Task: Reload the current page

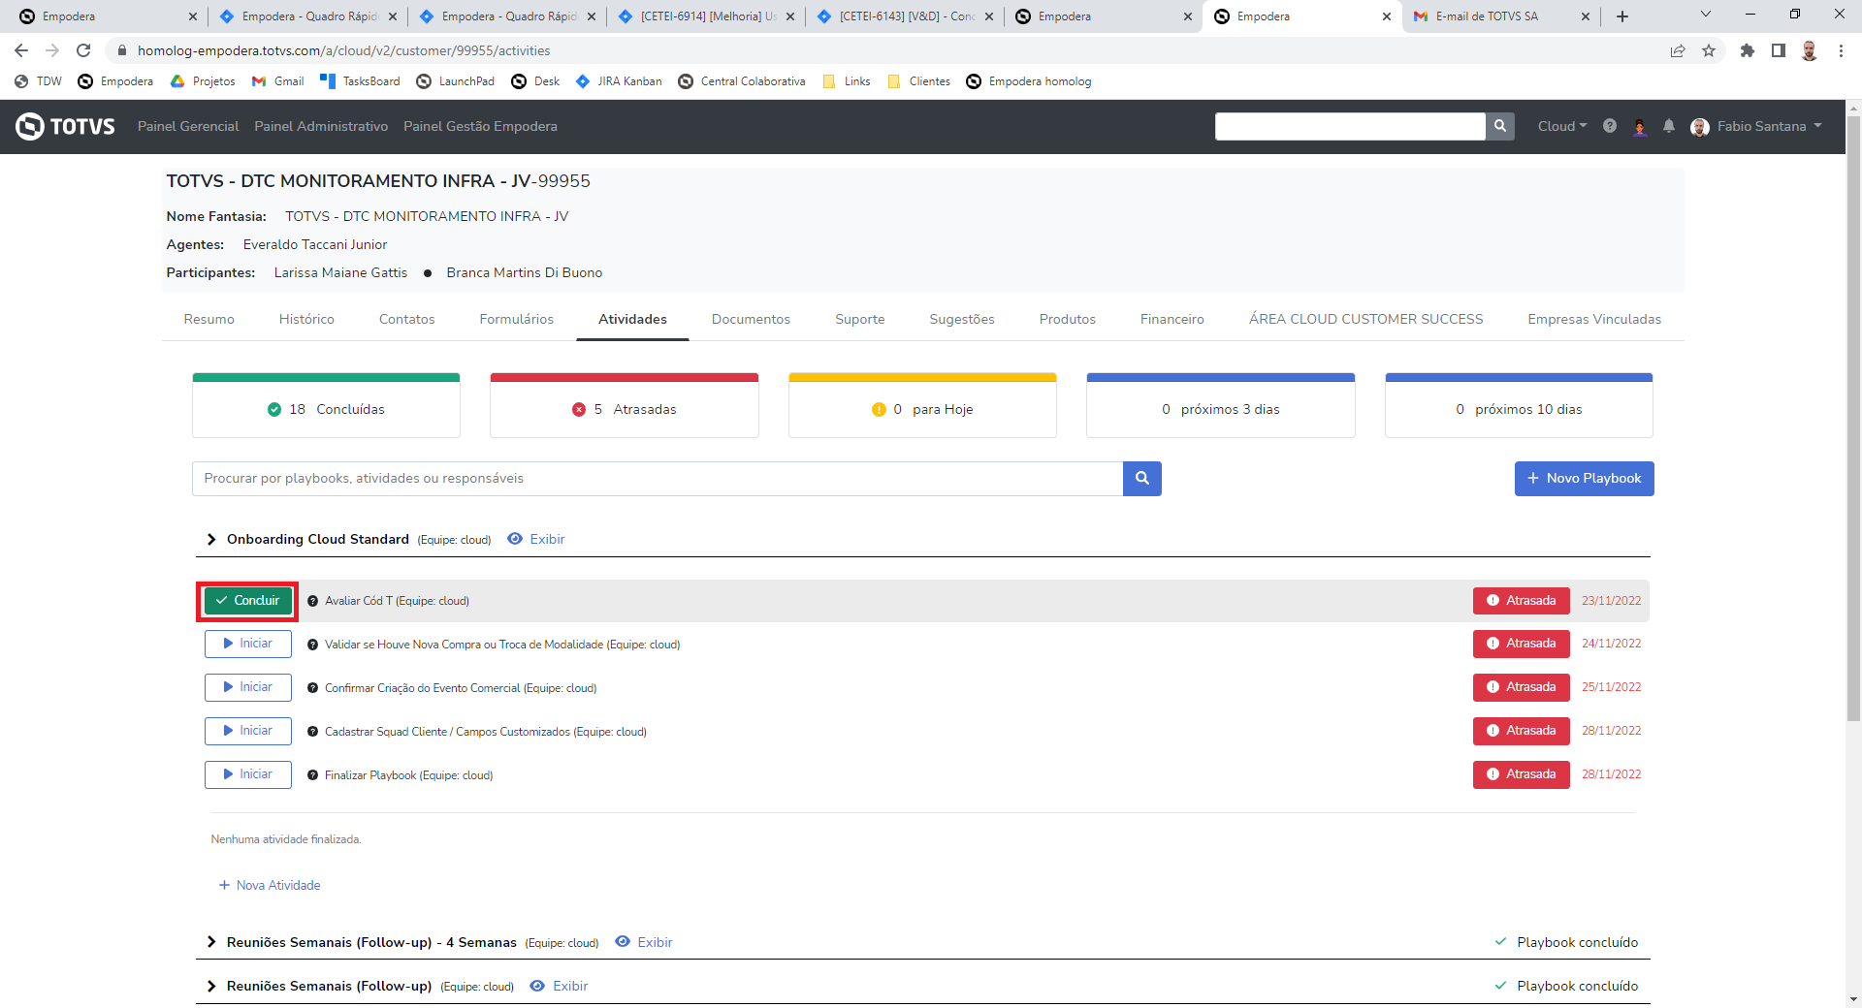Action: (83, 50)
